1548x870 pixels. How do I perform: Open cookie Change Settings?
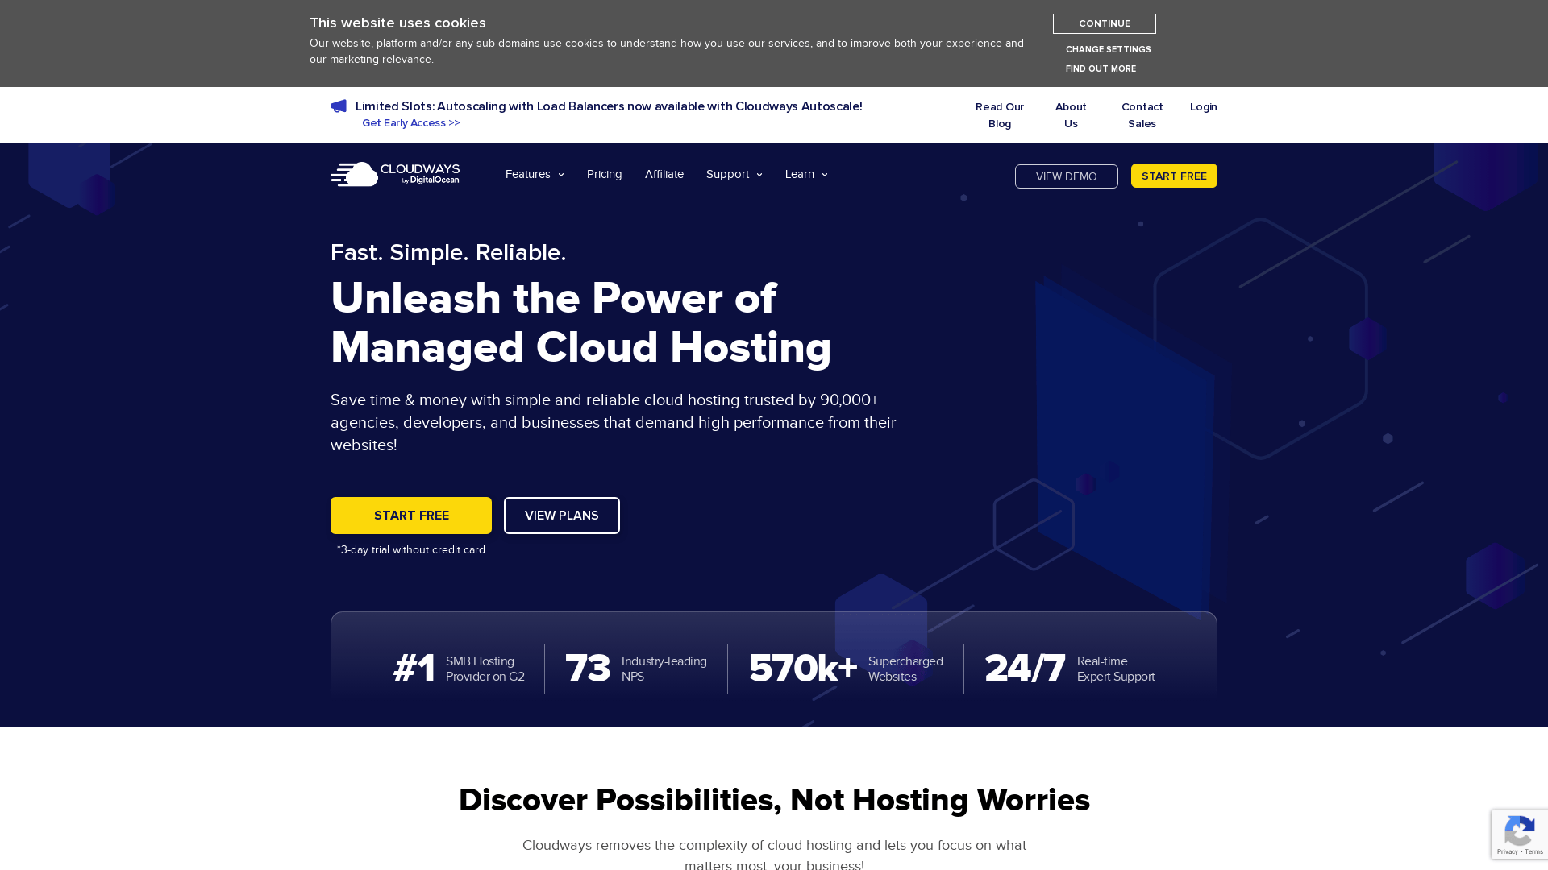[1108, 49]
